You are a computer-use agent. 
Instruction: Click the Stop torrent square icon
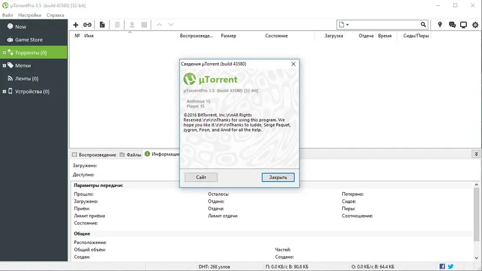point(144,25)
